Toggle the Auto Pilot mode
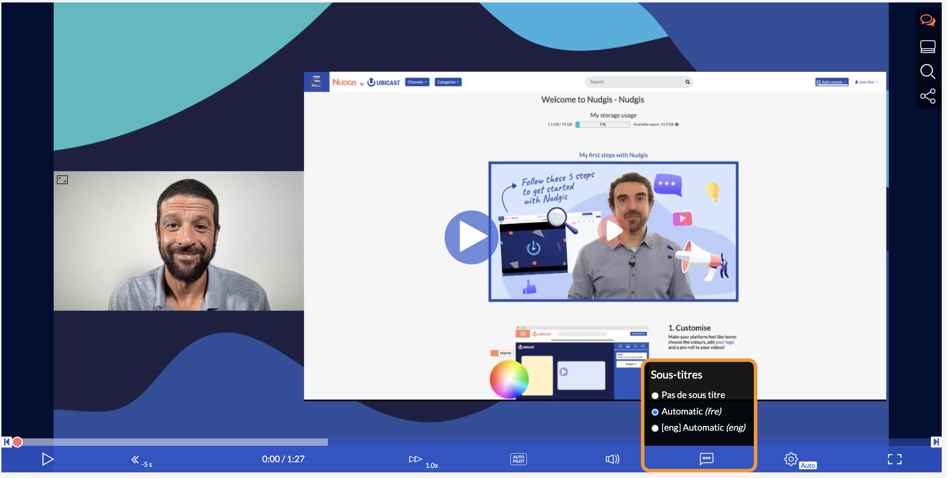 tap(518, 459)
